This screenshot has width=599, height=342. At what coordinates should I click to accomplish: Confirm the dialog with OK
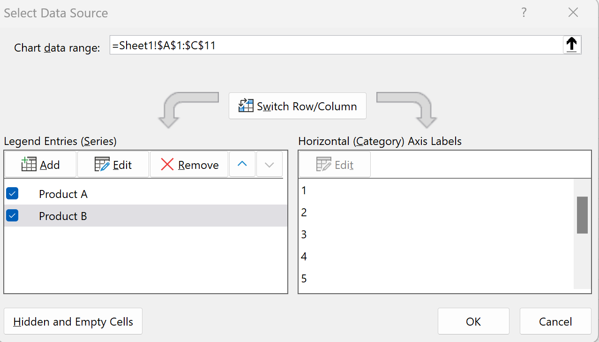pos(473,322)
